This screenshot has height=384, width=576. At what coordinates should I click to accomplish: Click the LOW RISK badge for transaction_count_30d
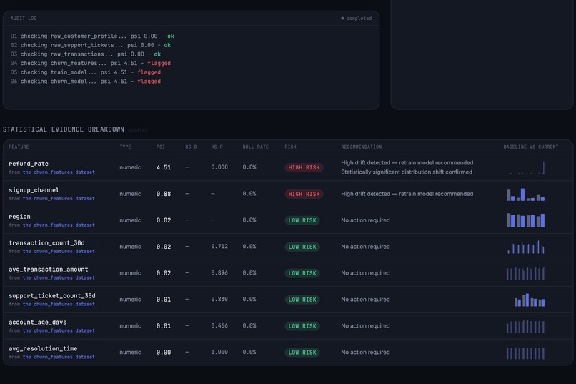click(302, 247)
